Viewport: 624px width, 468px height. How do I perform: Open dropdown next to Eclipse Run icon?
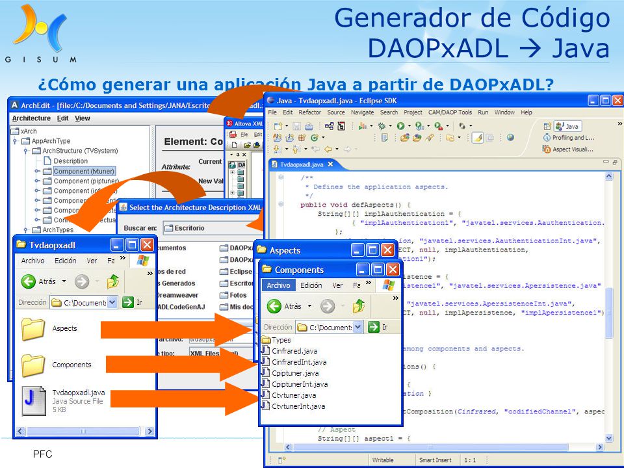tap(409, 125)
